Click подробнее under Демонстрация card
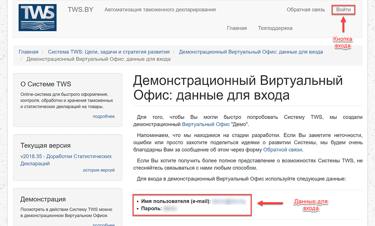The width and height of the screenshot is (375, 226). 103,225
